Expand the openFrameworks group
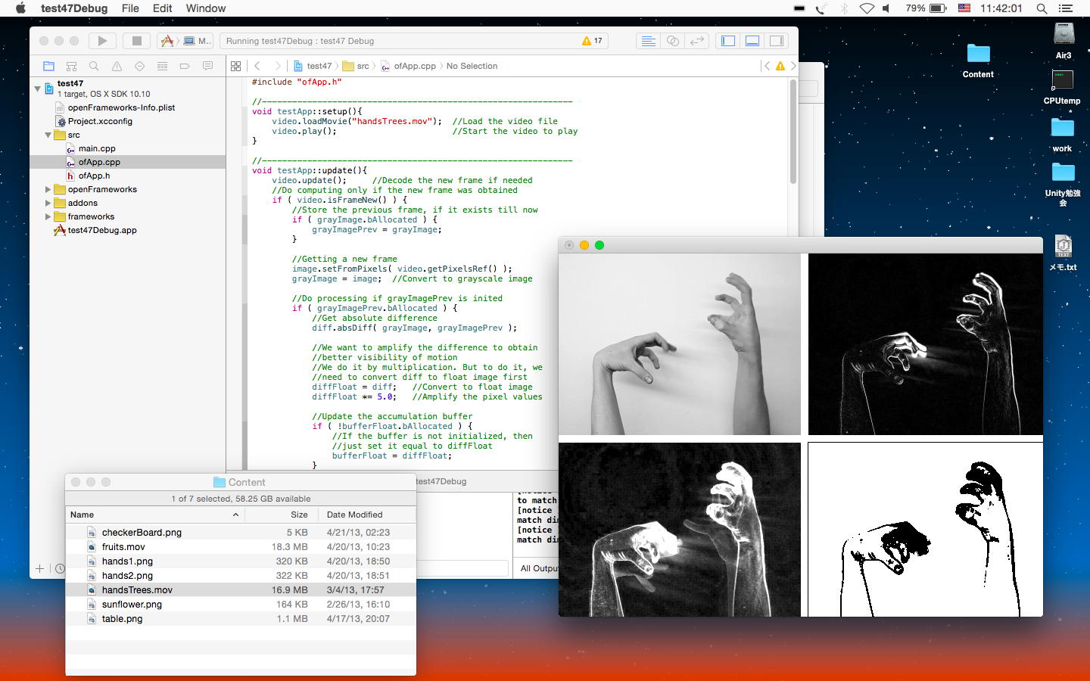This screenshot has height=681, width=1090. (48, 189)
